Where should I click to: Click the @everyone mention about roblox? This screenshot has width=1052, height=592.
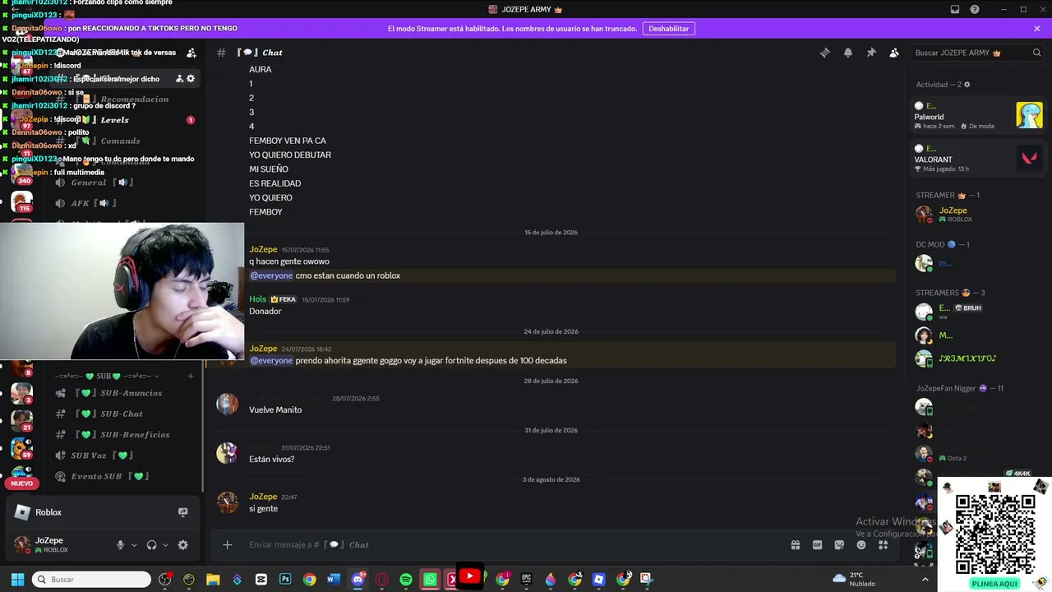[x=271, y=275]
